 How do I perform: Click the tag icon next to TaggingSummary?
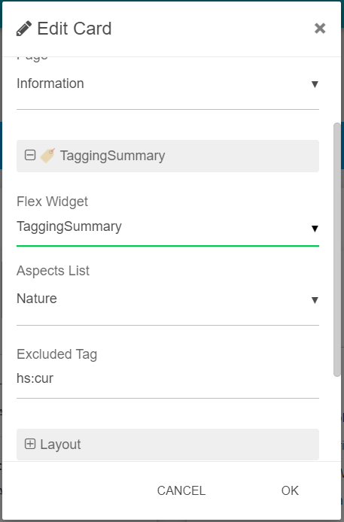point(47,156)
